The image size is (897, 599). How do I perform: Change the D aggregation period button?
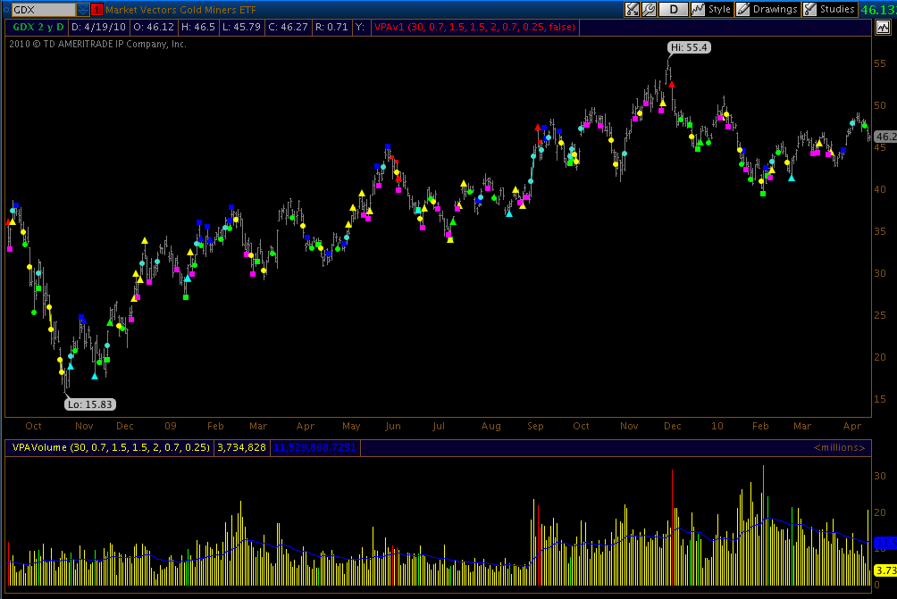coord(674,9)
